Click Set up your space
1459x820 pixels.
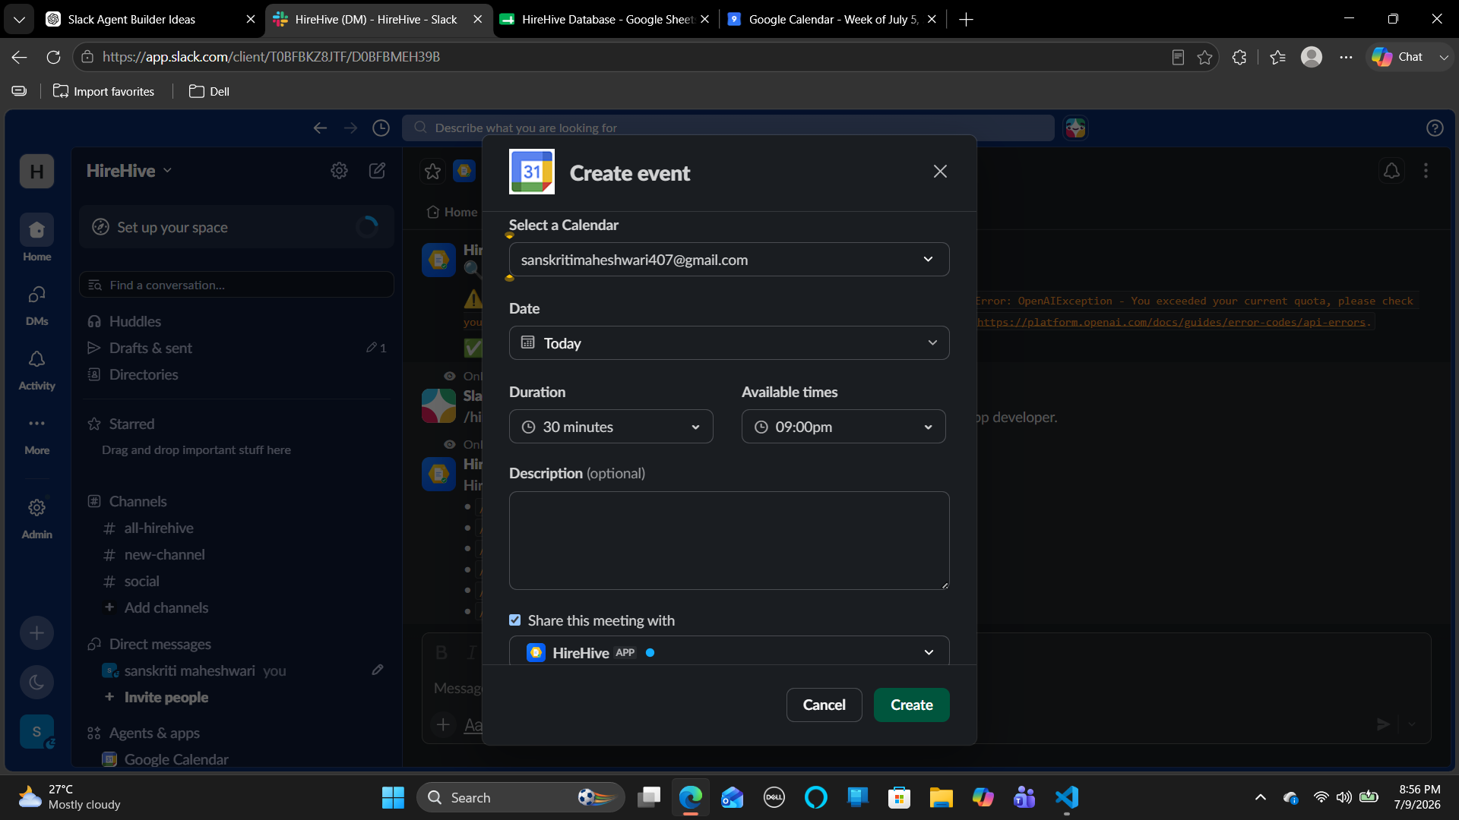[x=236, y=227]
